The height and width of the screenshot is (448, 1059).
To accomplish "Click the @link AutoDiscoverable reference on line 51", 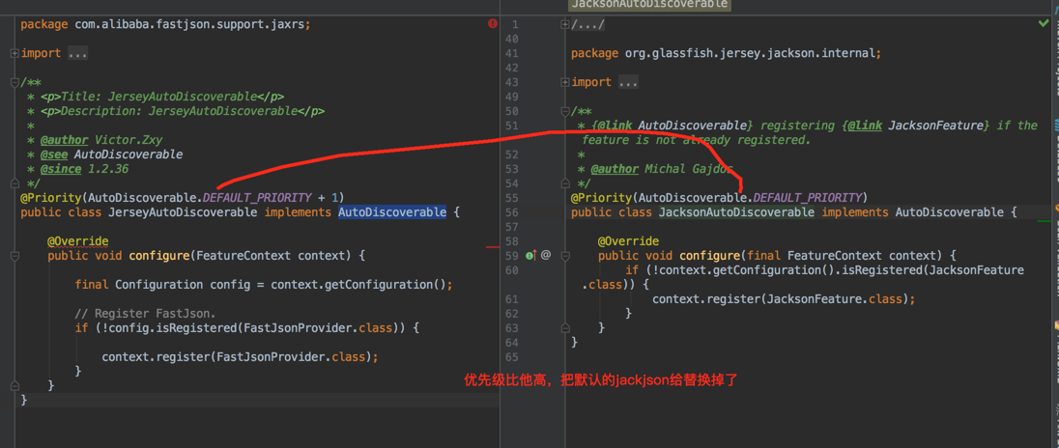I will click(672, 126).
